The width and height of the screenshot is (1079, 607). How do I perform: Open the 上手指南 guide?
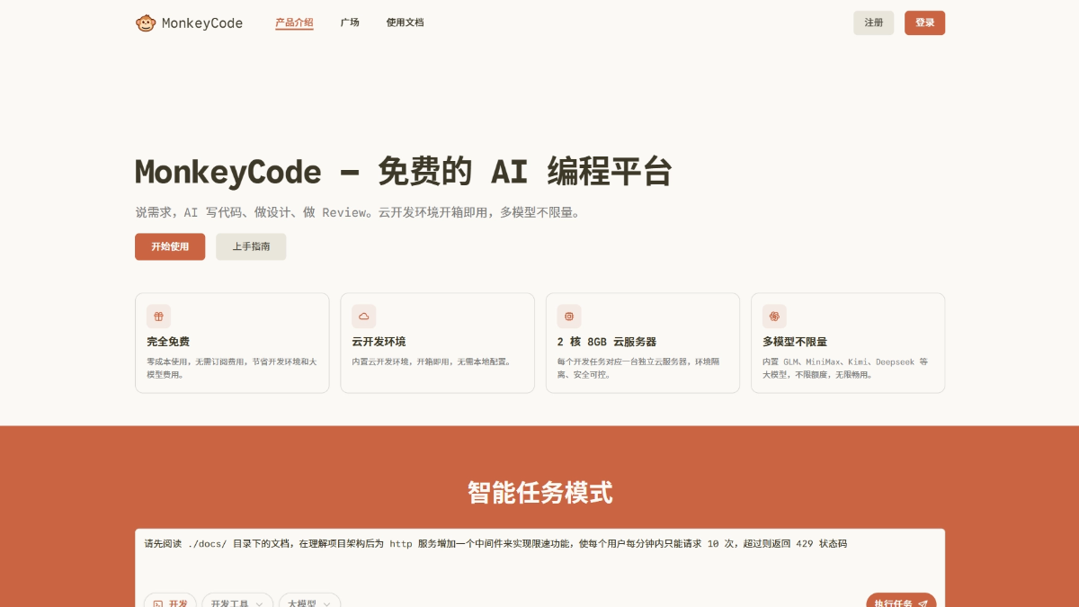tap(251, 246)
